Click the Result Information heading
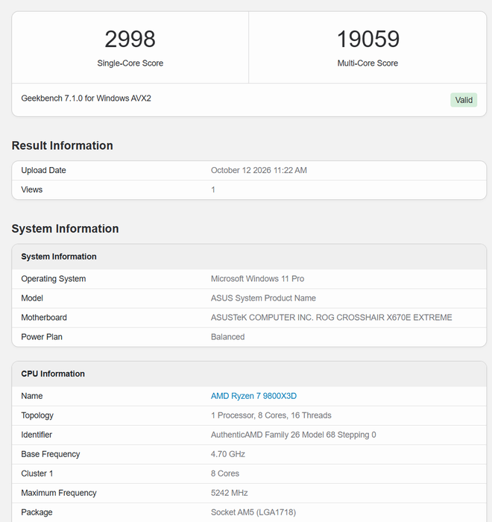 pos(63,145)
